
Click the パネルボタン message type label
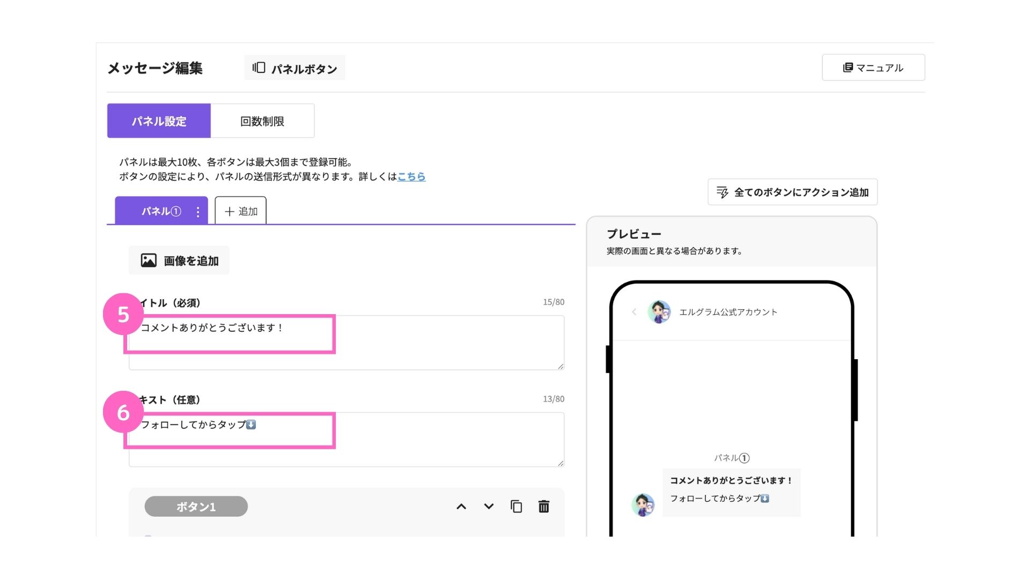click(x=304, y=69)
